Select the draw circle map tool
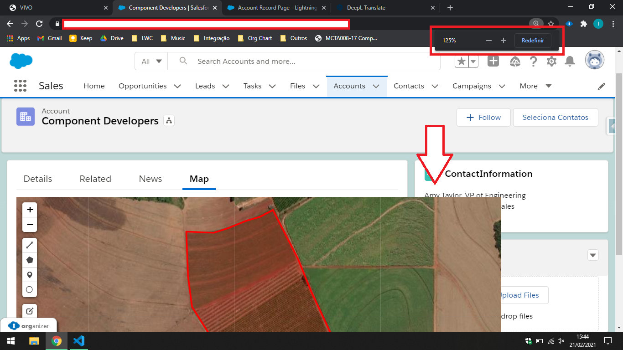Viewport: 623px width, 350px height. (30, 289)
